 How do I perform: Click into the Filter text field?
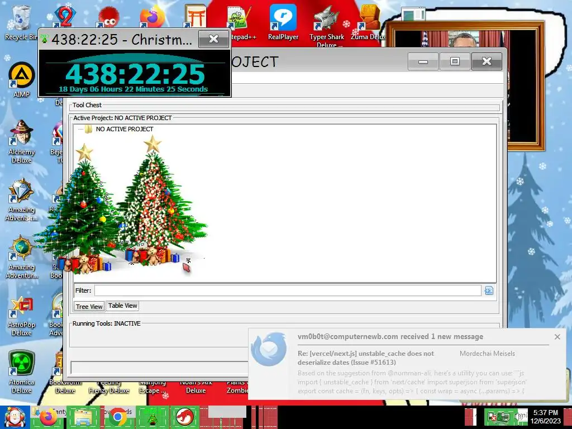(288, 290)
